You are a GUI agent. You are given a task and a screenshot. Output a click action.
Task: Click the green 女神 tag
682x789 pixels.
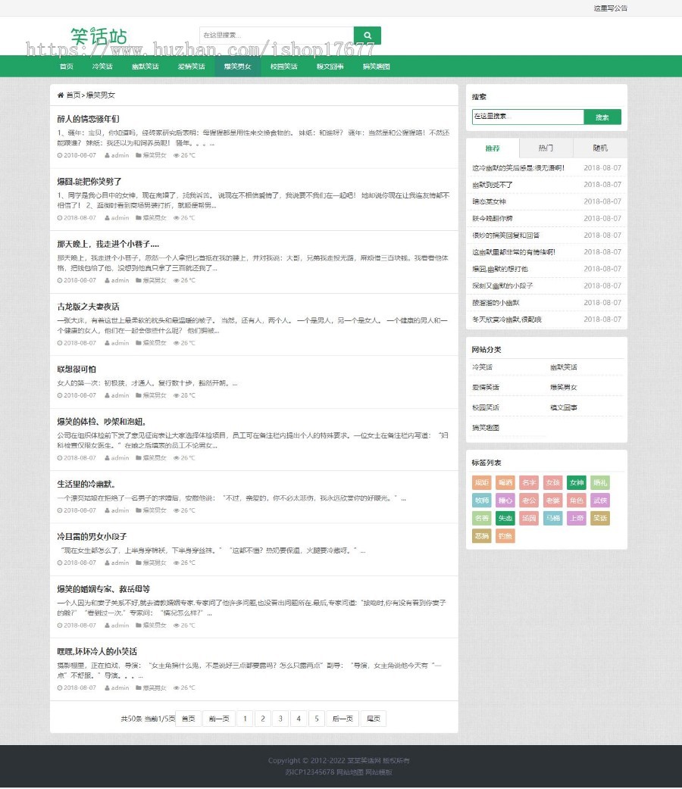tap(576, 482)
